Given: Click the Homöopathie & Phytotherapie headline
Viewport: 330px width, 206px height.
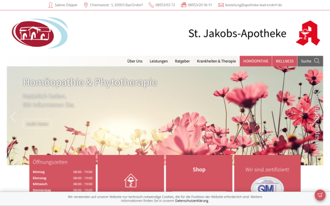Looking at the screenshot, I should click(x=90, y=82).
